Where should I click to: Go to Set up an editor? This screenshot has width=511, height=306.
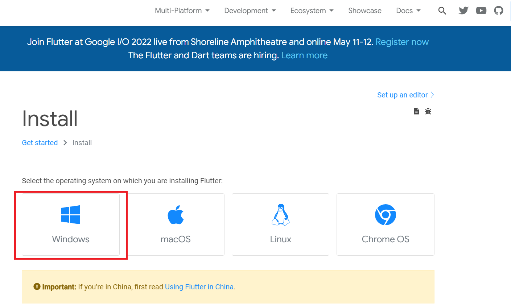click(x=405, y=95)
